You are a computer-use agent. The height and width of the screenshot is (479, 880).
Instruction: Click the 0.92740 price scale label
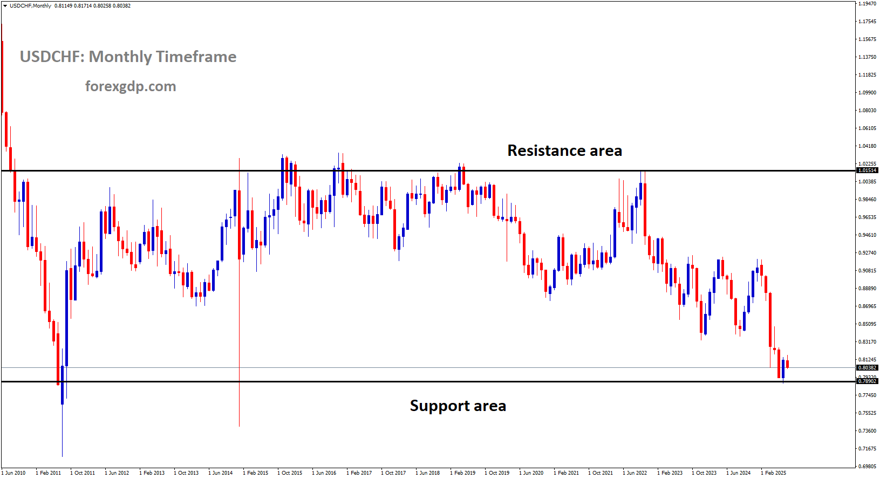click(x=867, y=253)
